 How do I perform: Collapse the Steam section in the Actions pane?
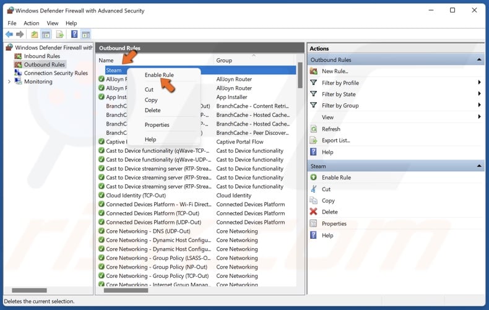point(479,166)
